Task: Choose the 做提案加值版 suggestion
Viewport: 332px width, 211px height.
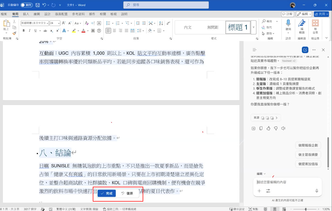Action: [x=308, y=164]
